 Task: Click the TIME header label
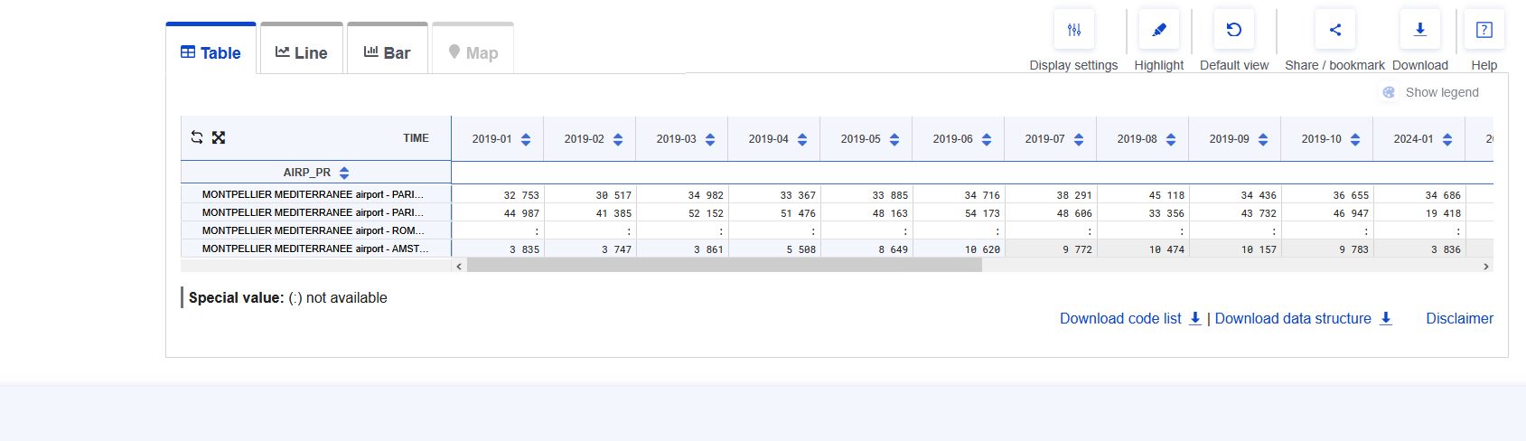(x=416, y=138)
